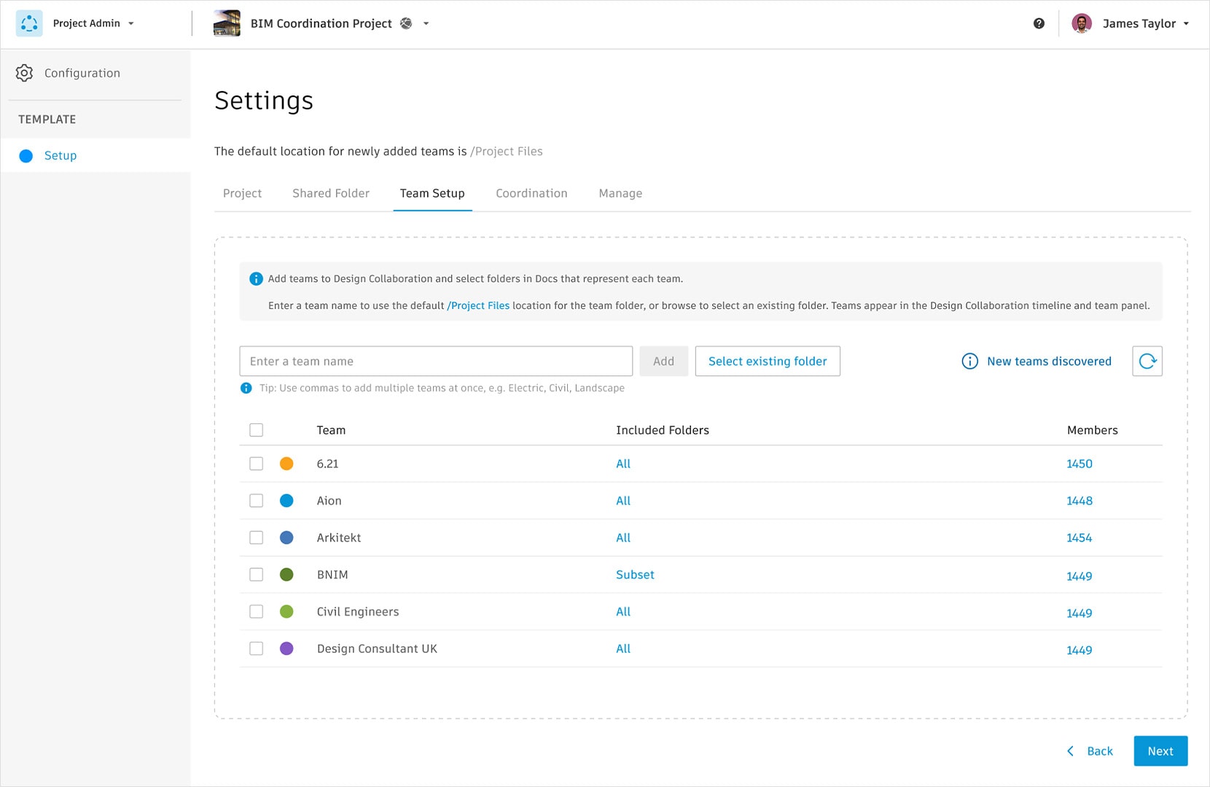This screenshot has width=1210, height=787.
Task: Open the James Taylor user menu arrow
Action: coord(1186,23)
